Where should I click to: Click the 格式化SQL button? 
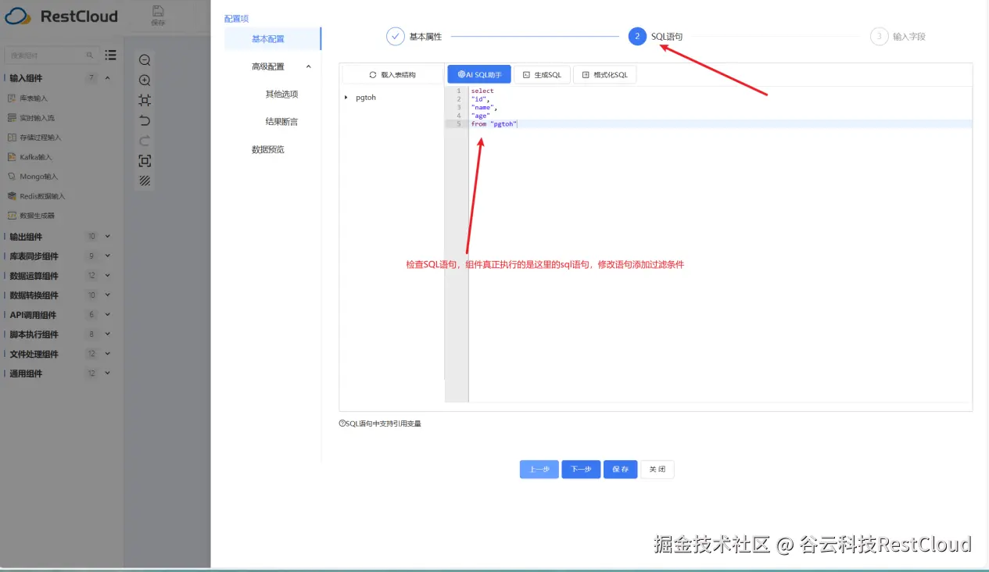click(604, 74)
